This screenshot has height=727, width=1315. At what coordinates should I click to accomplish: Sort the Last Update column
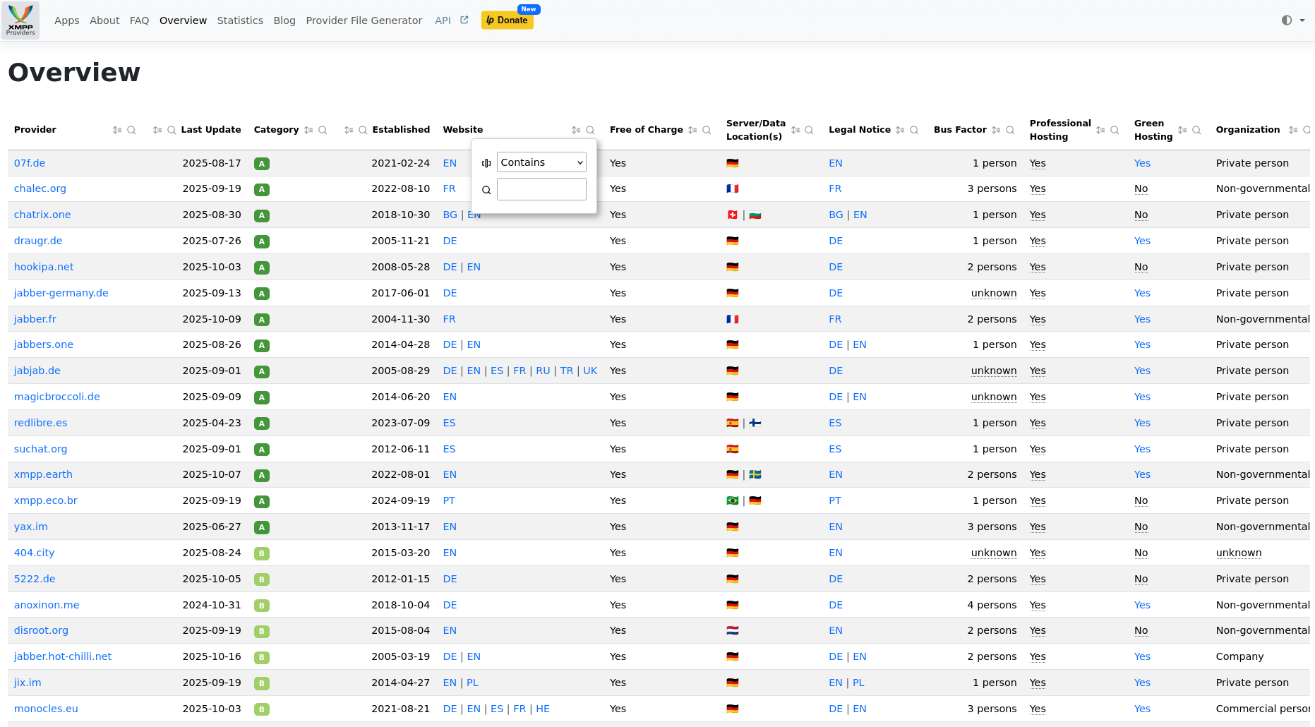[x=157, y=130]
